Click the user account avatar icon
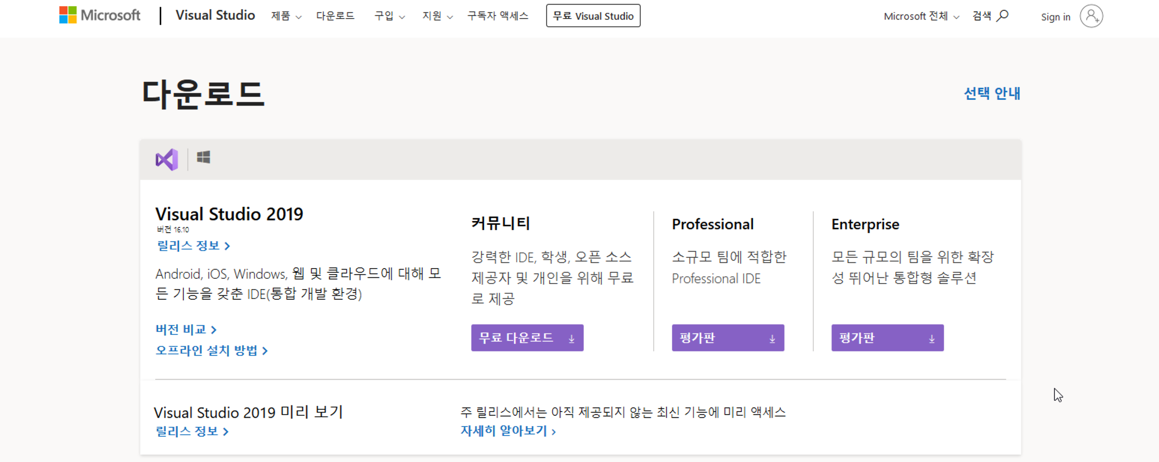Screen dimensions: 1159x462 tap(1091, 16)
